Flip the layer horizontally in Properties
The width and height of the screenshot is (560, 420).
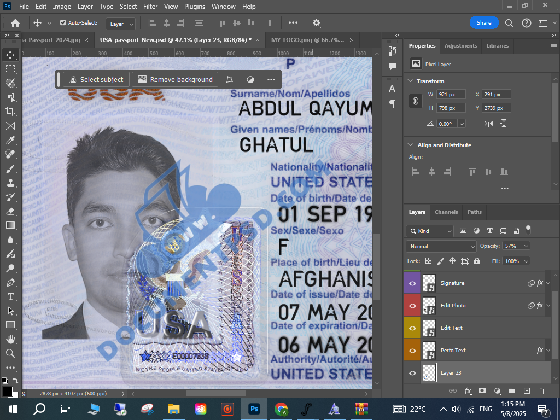click(488, 124)
